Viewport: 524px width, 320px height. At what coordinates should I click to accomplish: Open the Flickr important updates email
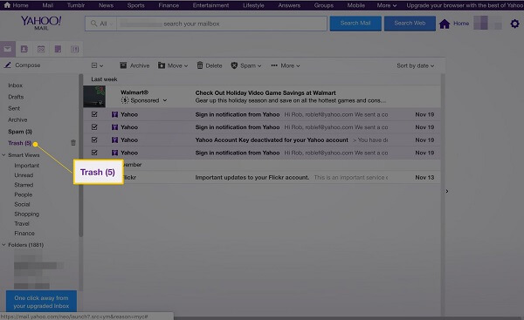262,178
